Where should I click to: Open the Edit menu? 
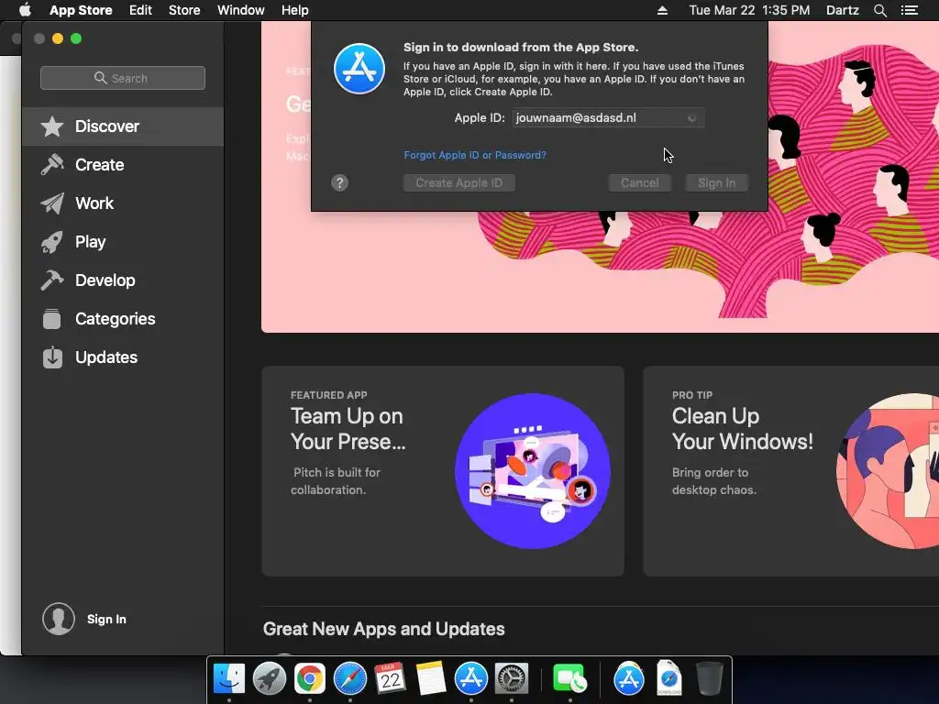140,10
